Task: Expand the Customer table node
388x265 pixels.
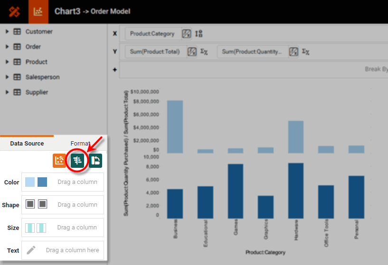Action: tap(7, 32)
